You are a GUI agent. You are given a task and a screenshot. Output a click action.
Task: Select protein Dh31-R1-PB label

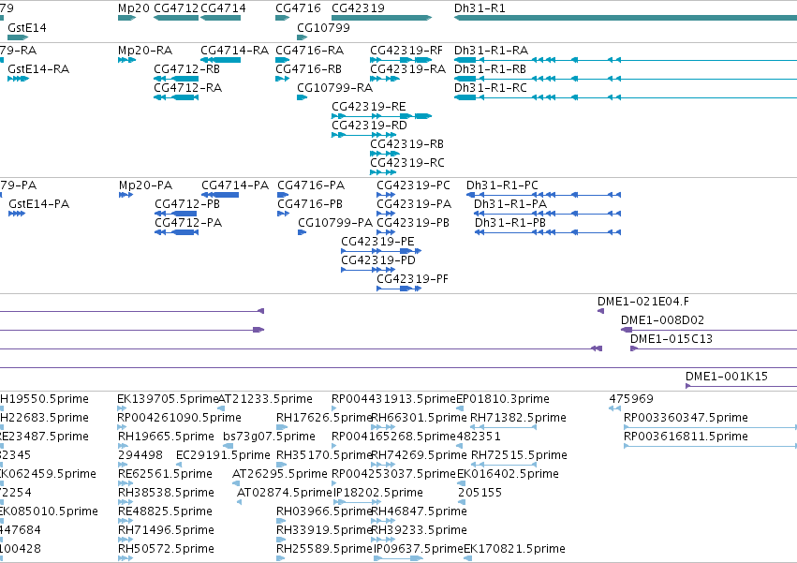(510, 223)
